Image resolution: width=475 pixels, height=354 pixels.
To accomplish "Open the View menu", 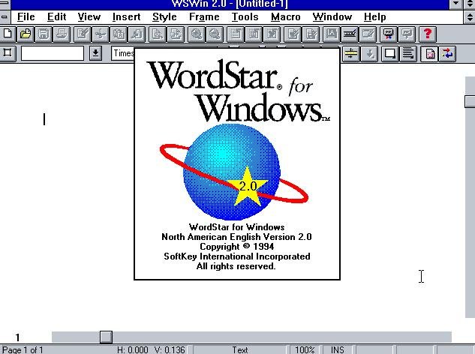I will click(x=89, y=17).
